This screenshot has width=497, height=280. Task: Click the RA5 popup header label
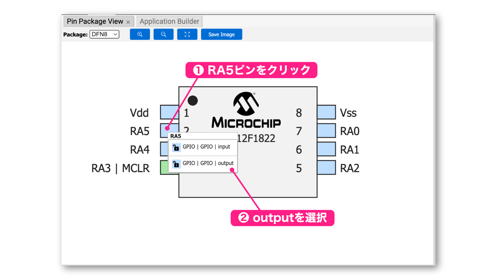click(176, 136)
